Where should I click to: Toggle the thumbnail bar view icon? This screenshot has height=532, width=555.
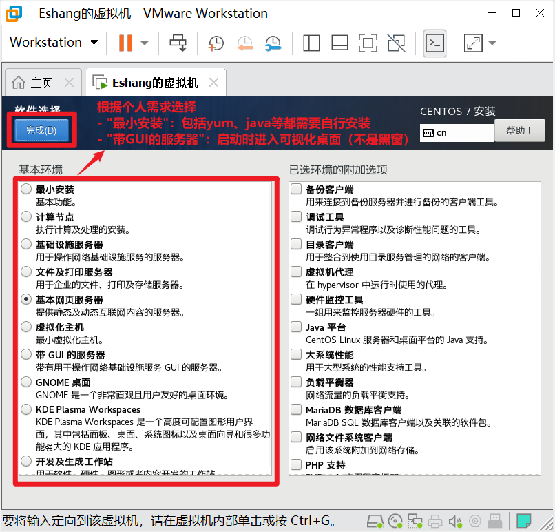tap(339, 43)
